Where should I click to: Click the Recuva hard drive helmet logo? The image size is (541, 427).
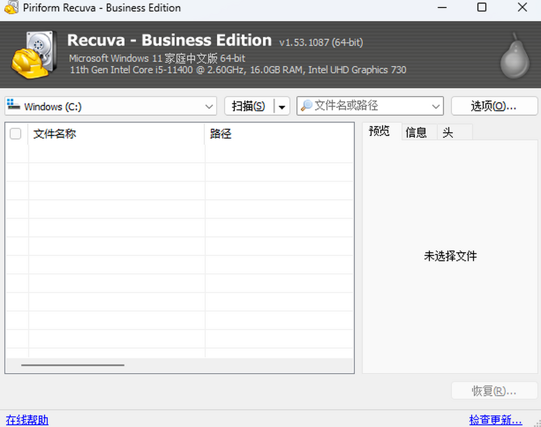coord(34,55)
